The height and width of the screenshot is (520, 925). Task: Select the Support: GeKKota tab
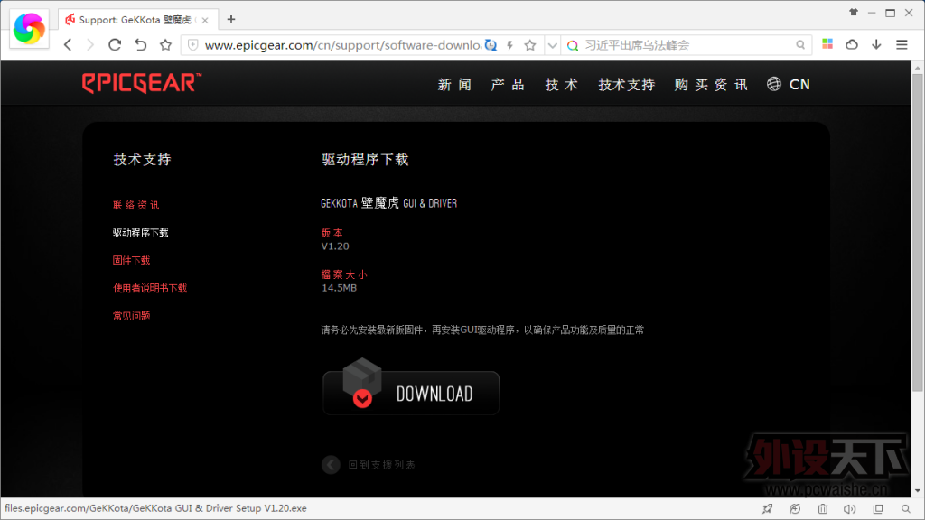point(138,20)
